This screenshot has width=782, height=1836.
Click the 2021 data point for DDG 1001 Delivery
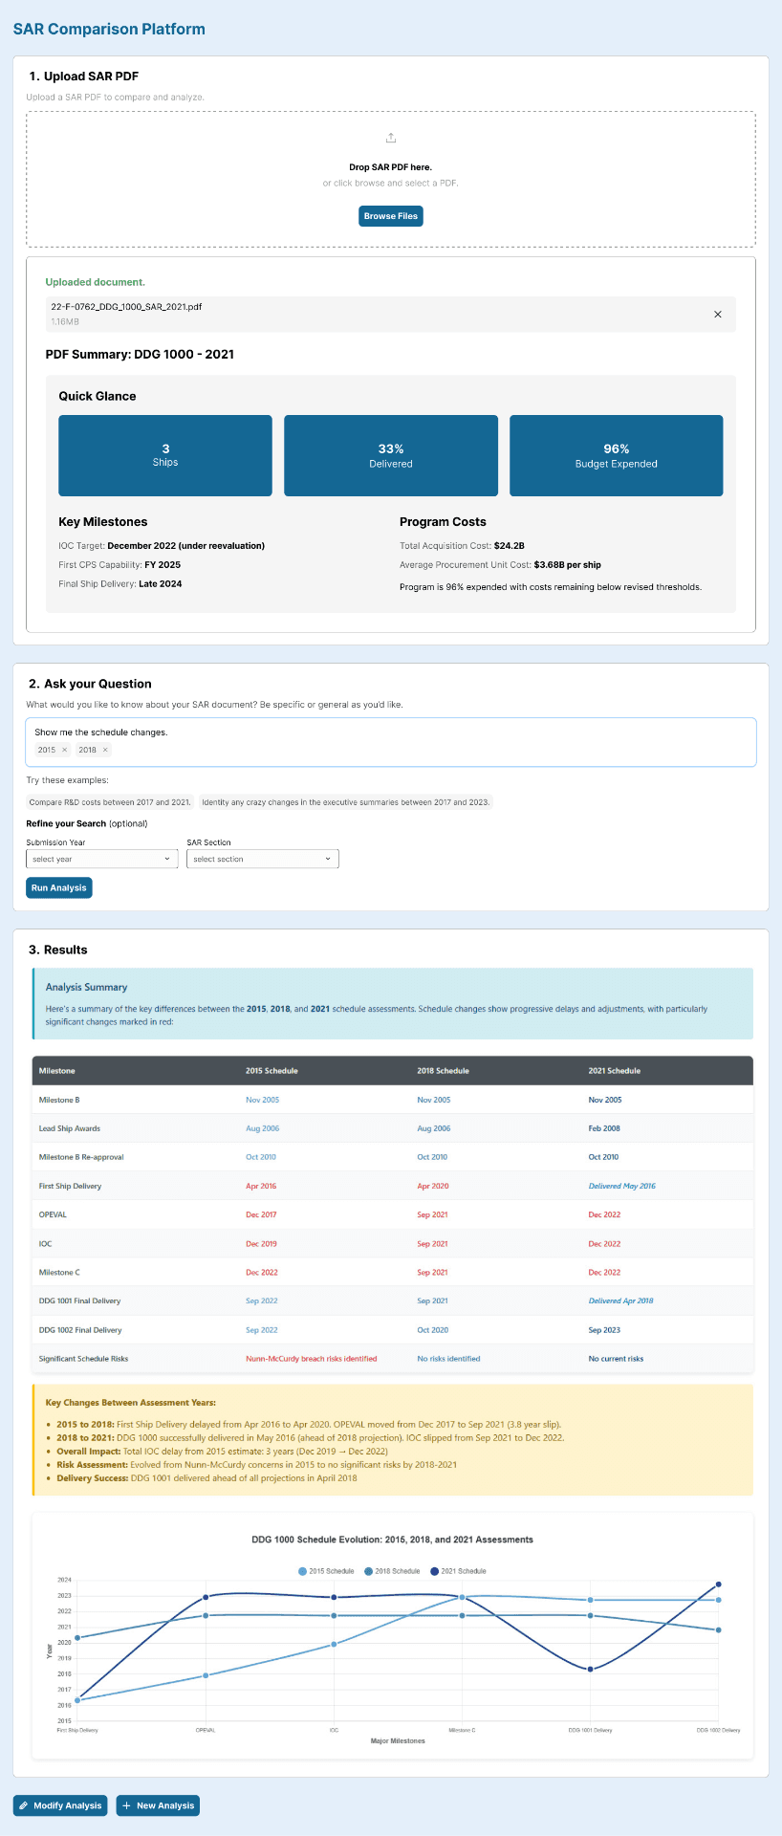pos(590,1670)
